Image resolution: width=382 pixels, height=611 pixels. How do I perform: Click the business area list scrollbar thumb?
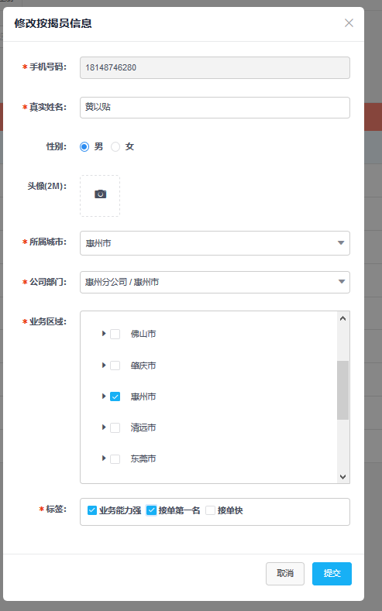[x=343, y=390]
